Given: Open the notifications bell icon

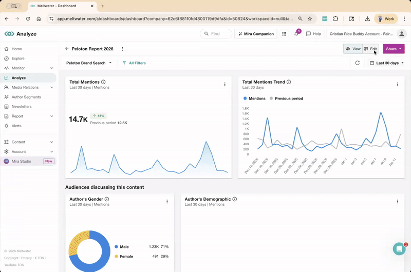Looking at the screenshot, I should [x=296, y=34].
